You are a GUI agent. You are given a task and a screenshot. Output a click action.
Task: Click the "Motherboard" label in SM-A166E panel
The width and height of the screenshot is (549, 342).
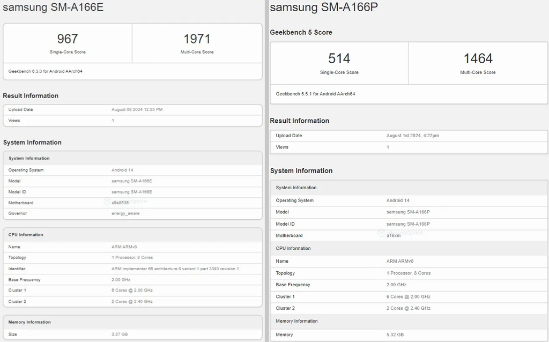(x=21, y=203)
